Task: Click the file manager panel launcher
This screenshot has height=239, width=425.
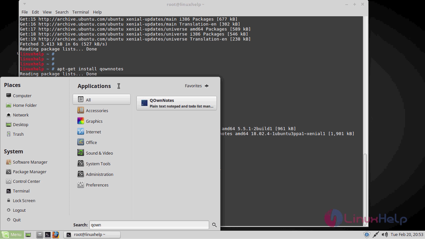Action: click(x=40, y=235)
